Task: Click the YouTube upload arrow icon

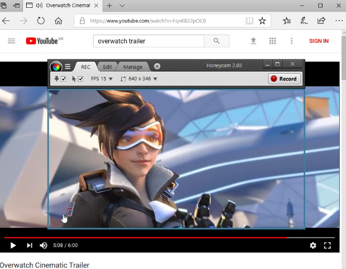Action: (x=253, y=41)
